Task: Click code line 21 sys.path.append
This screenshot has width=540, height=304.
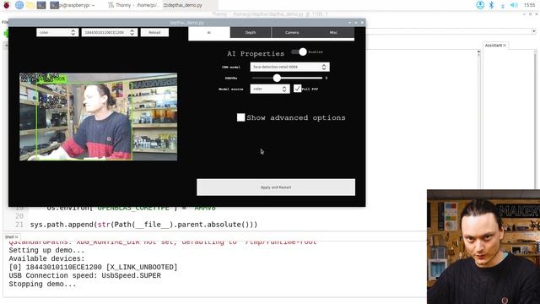Action: click(143, 225)
